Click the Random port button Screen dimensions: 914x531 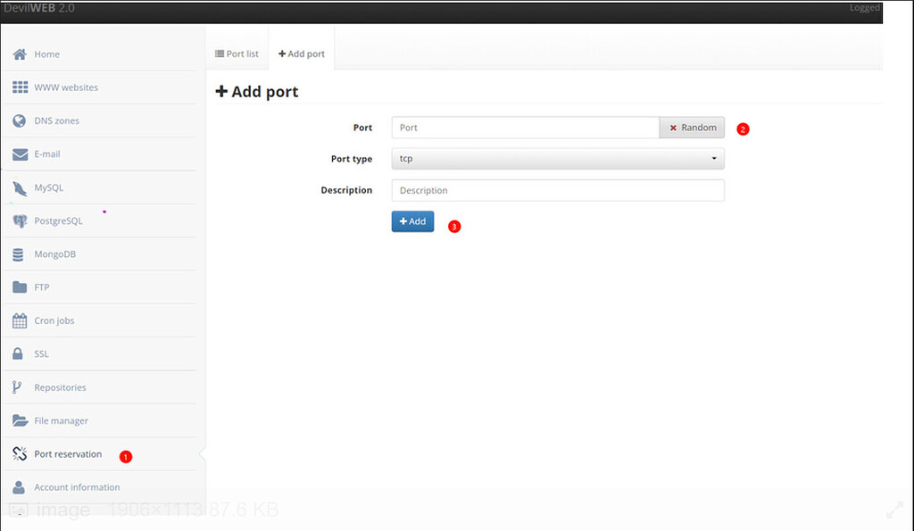(692, 128)
